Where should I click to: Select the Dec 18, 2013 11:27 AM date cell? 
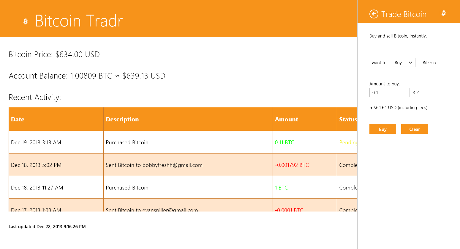[37, 188]
